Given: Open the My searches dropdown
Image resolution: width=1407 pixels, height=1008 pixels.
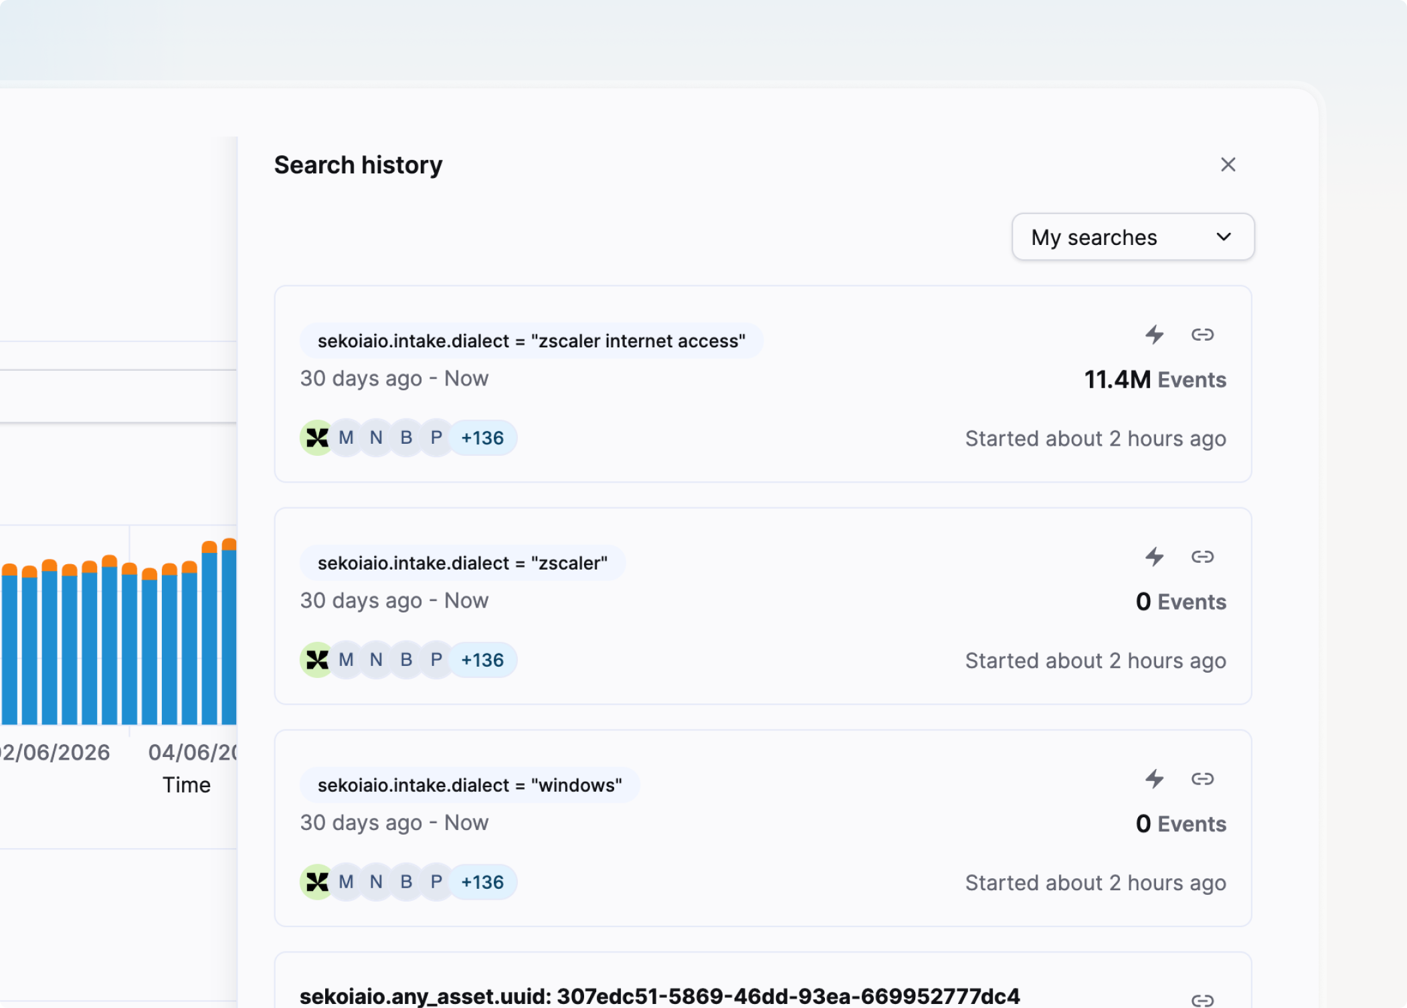Looking at the screenshot, I should coord(1133,237).
